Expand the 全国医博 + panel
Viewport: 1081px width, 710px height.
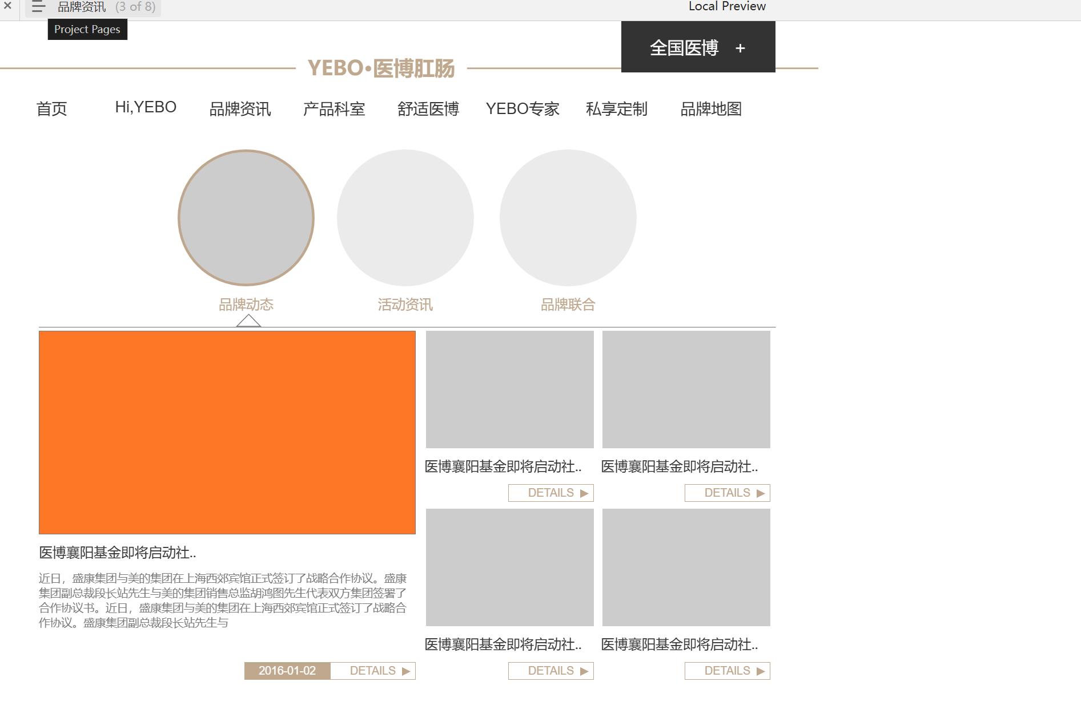point(698,47)
